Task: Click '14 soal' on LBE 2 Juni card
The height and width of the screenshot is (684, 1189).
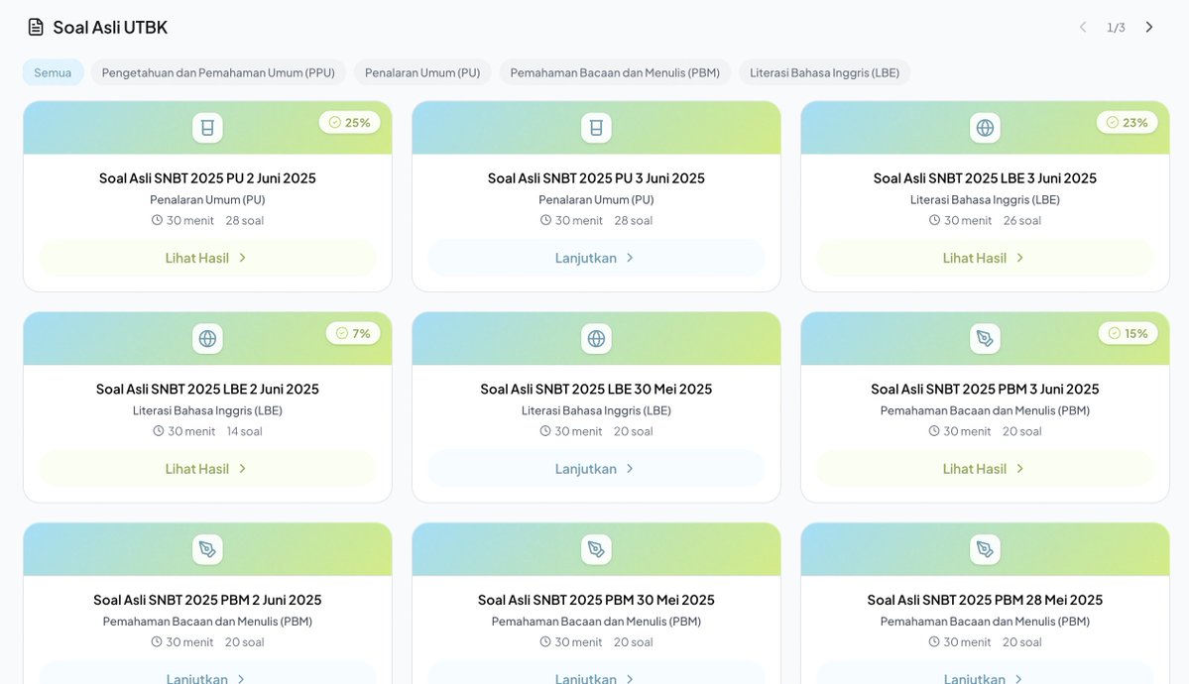Action: 244,431
